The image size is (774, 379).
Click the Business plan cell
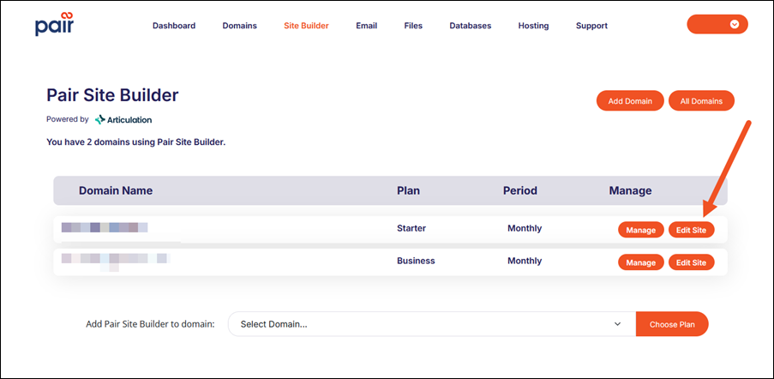click(x=416, y=261)
